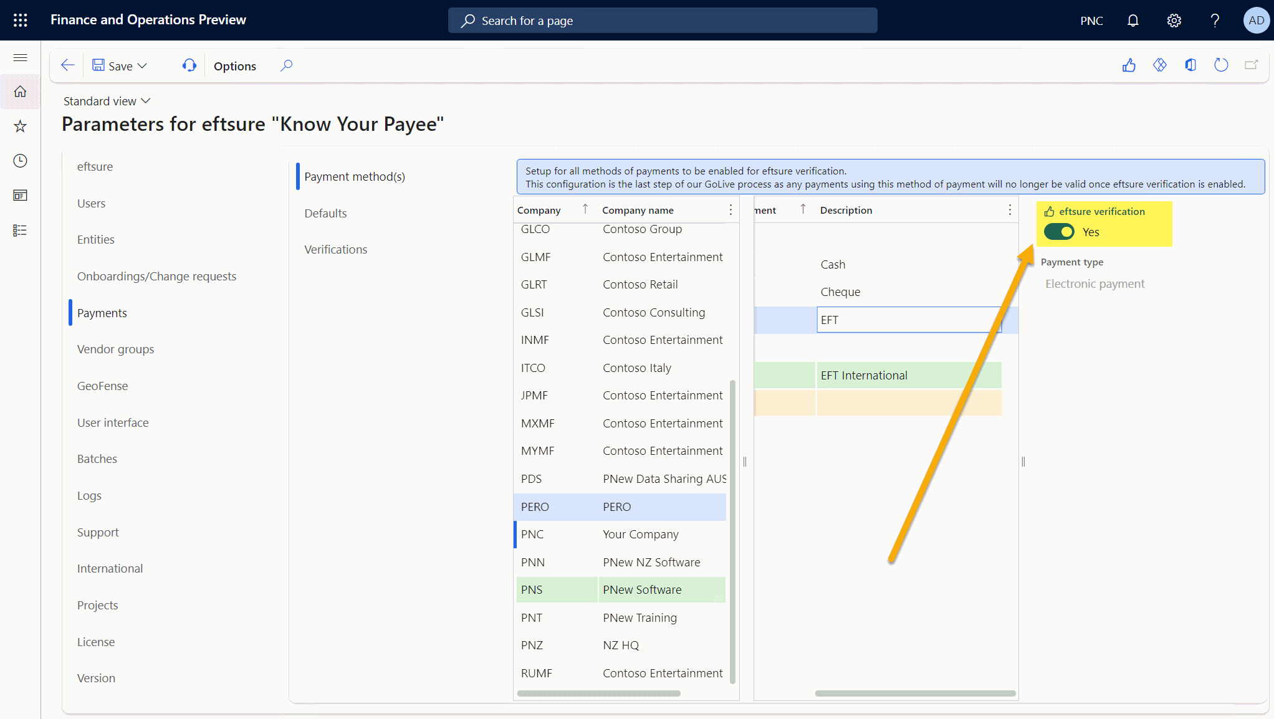Click the toolbar search magnifier icon

tap(286, 65)
